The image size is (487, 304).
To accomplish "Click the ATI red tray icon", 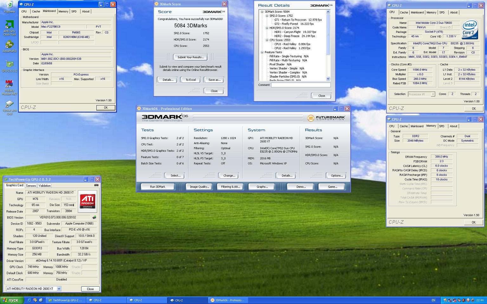I will 459,300.
